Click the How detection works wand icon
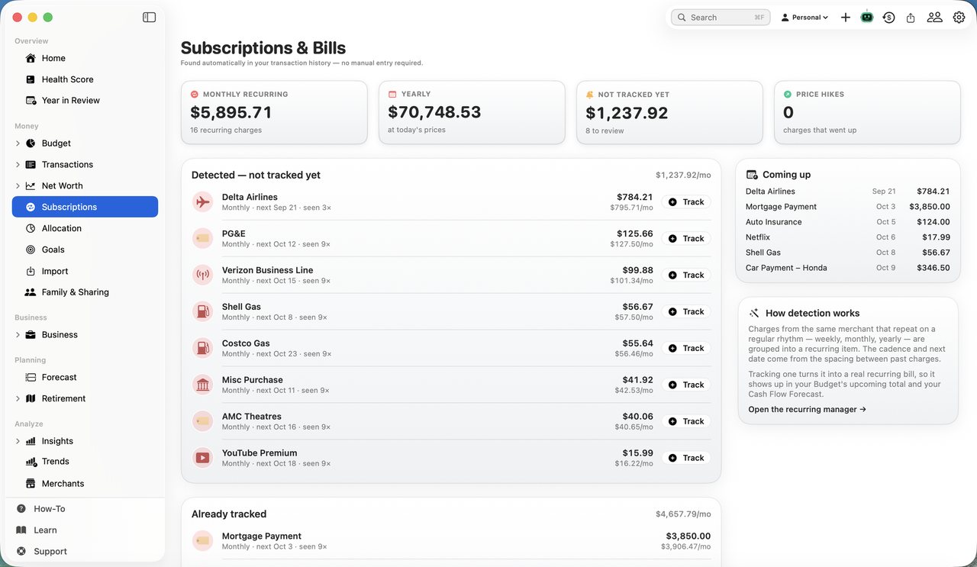Viewport: 977px width, 567px height. coord(754,313)
